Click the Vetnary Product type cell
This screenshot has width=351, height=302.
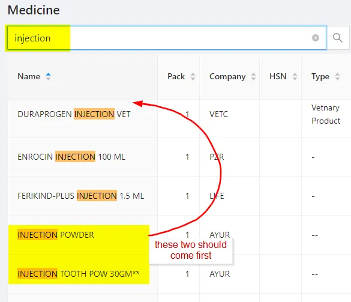point(326,114)
